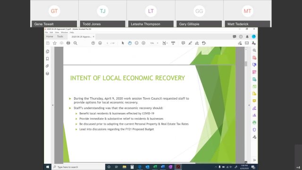Go to the previous page with up arrow
This screenshot has height=170, width=302.
tap(93, 43)
